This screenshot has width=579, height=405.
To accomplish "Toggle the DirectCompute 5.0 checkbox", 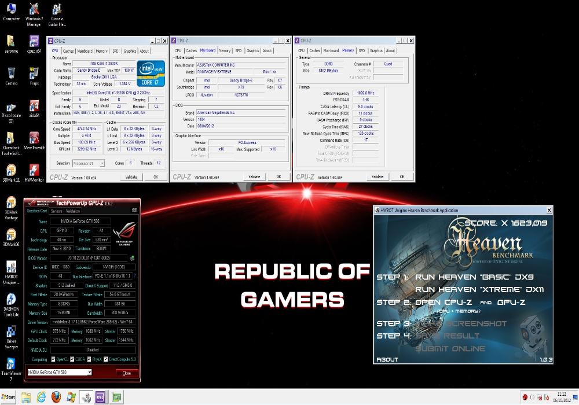I will pos(105,359).
